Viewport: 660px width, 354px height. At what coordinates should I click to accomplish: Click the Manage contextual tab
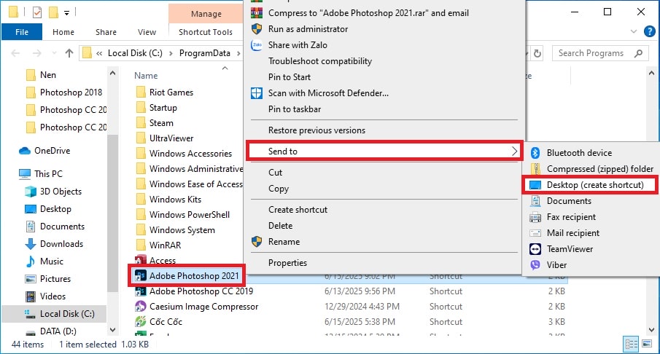click(206, 14)
